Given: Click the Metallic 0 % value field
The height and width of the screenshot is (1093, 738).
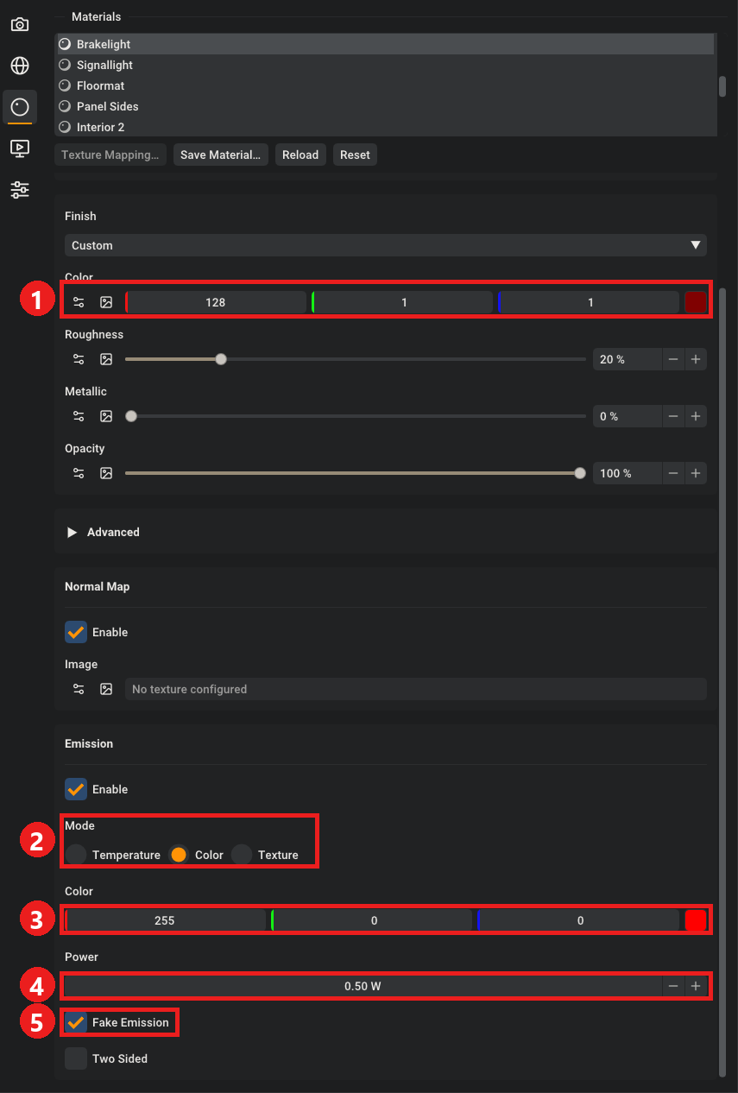Looking at the screenshot, I should pos(628,416).
